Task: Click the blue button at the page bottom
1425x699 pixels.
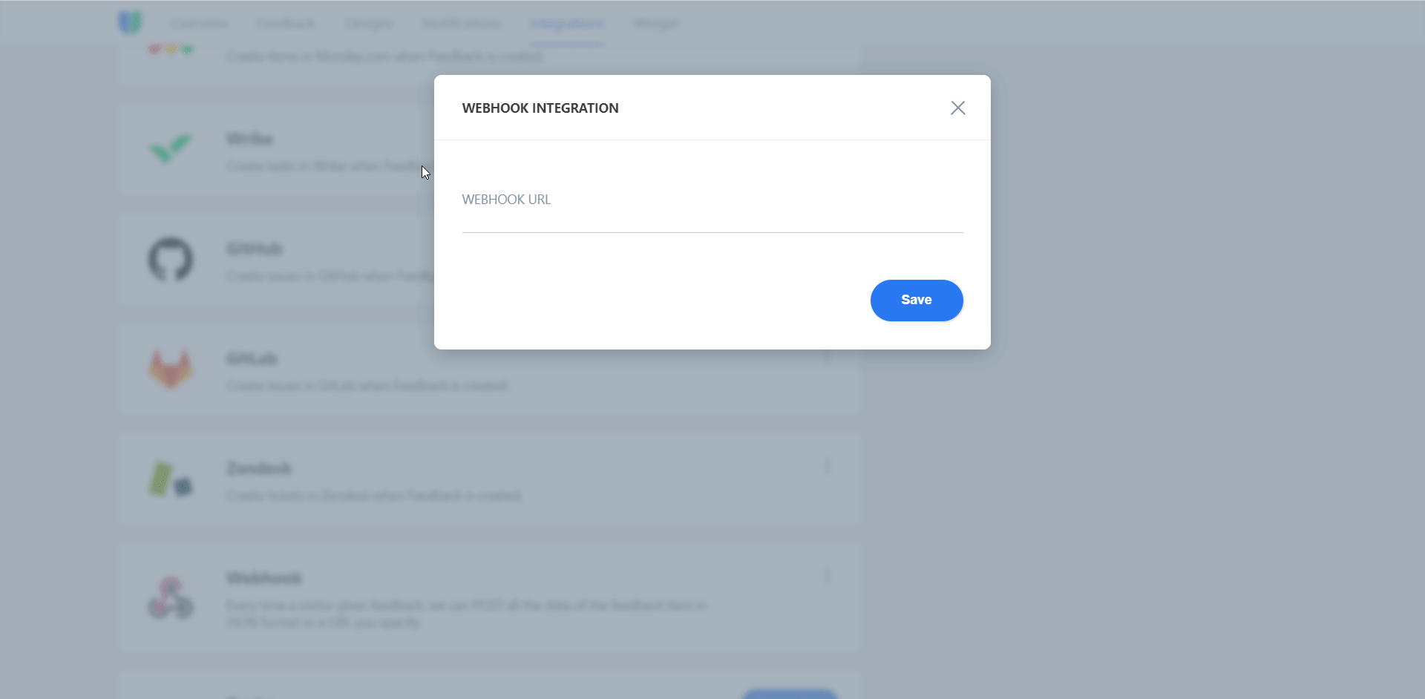Action: point(790,694)
